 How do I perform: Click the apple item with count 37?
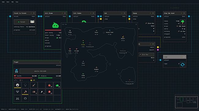point(50,85)
